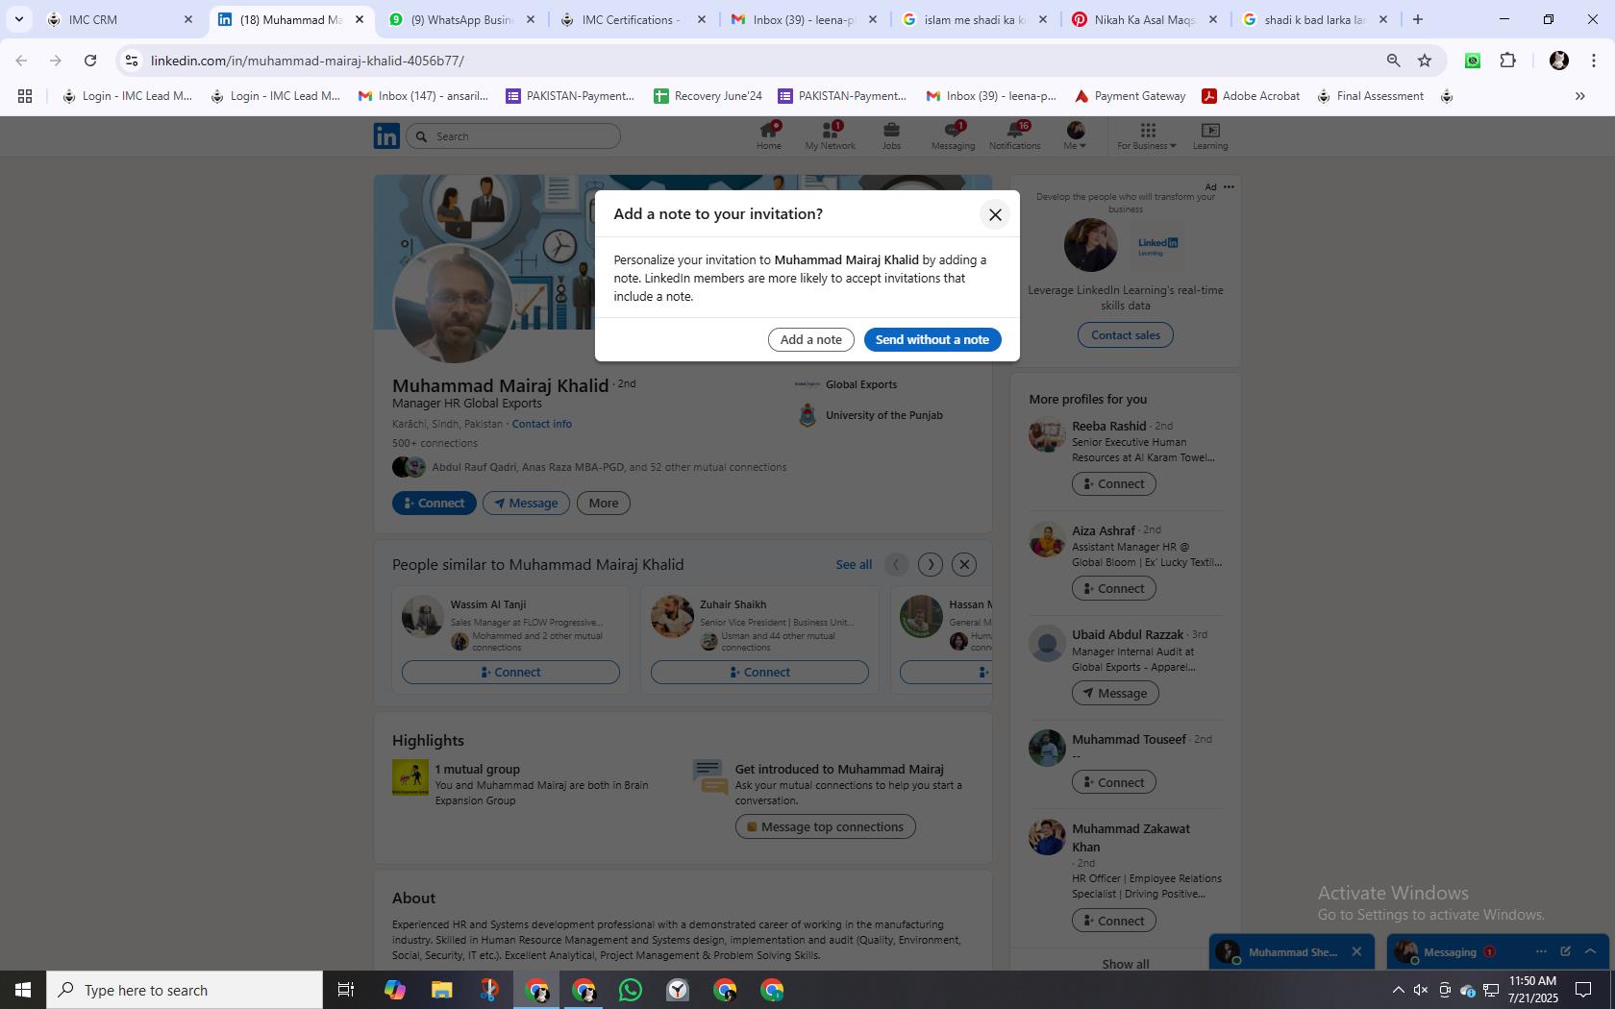Connect with Wassim Al Tanji

[510, 672]
